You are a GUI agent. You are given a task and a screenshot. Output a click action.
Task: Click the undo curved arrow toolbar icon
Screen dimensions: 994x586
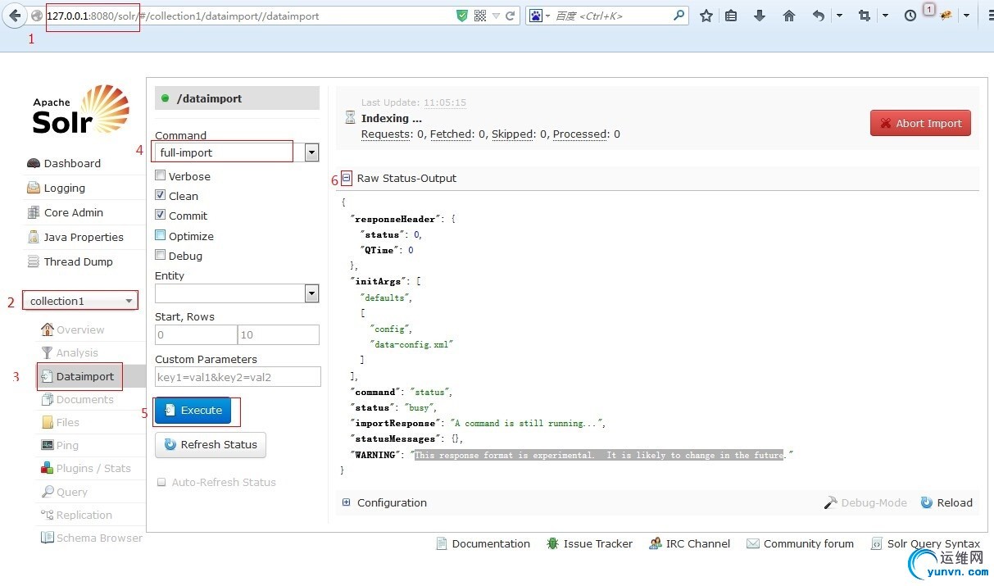pos(819,16)
